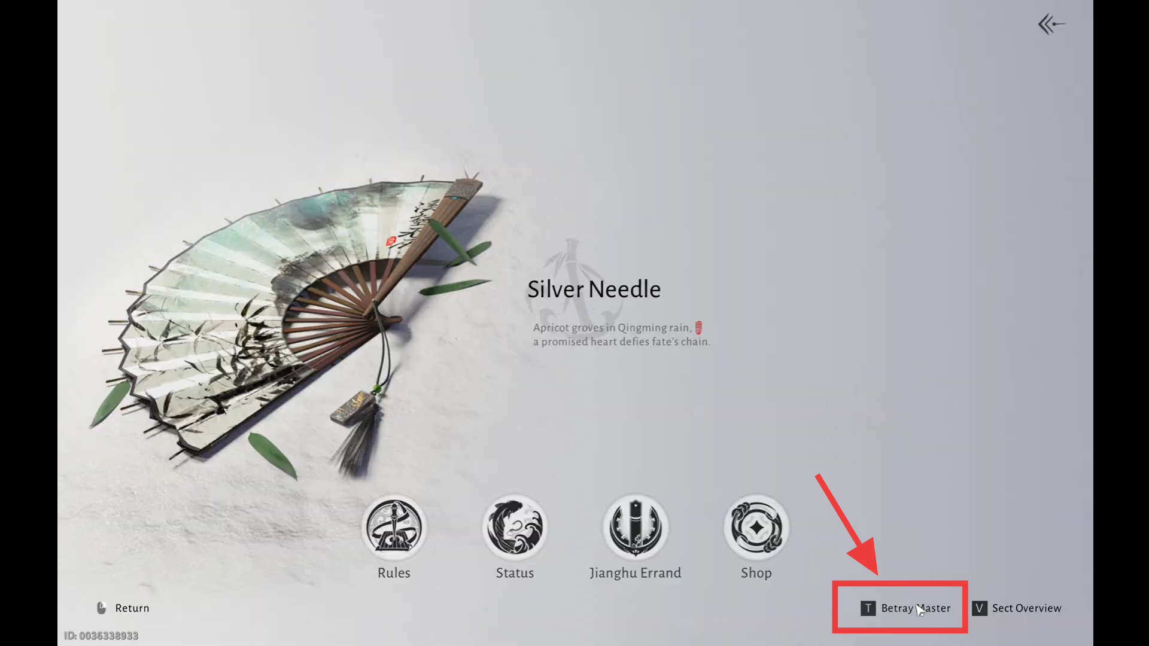Click the back arrow icon at top right
The image size is (1149, 646).
pyautogui.click(x=1051, y=25)
